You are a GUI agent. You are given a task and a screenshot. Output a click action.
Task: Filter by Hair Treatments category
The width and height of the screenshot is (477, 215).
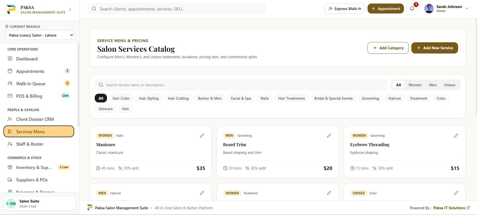[x=292, y=98]
